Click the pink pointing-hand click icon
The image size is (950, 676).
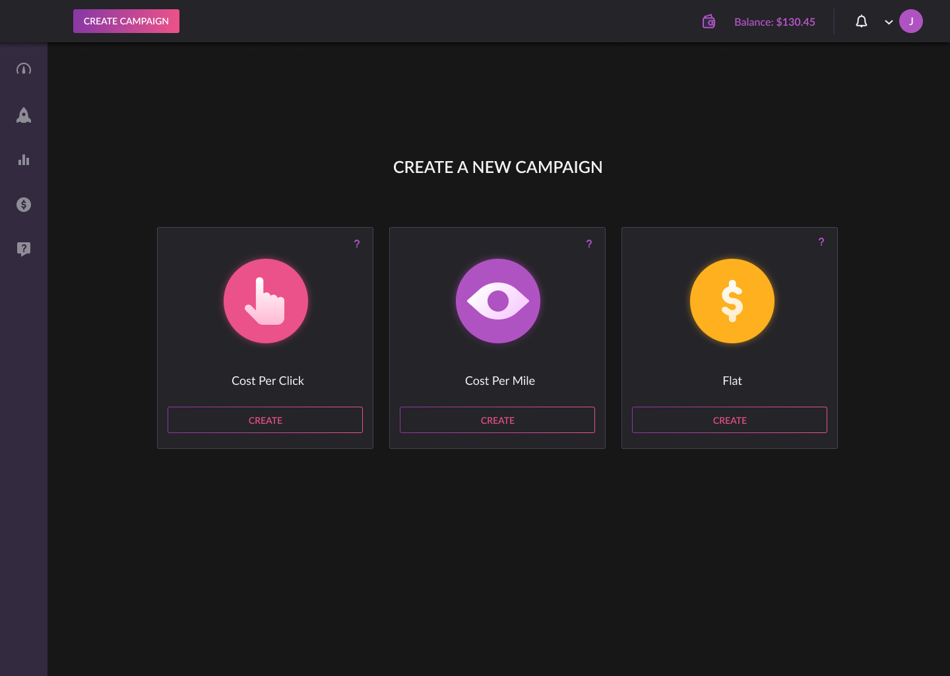[x=266, y=301]
